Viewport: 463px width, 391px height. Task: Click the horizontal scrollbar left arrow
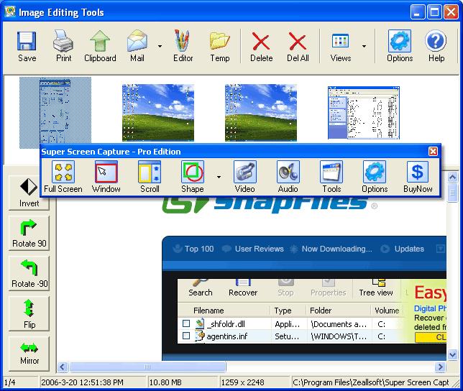pos(62,367)
